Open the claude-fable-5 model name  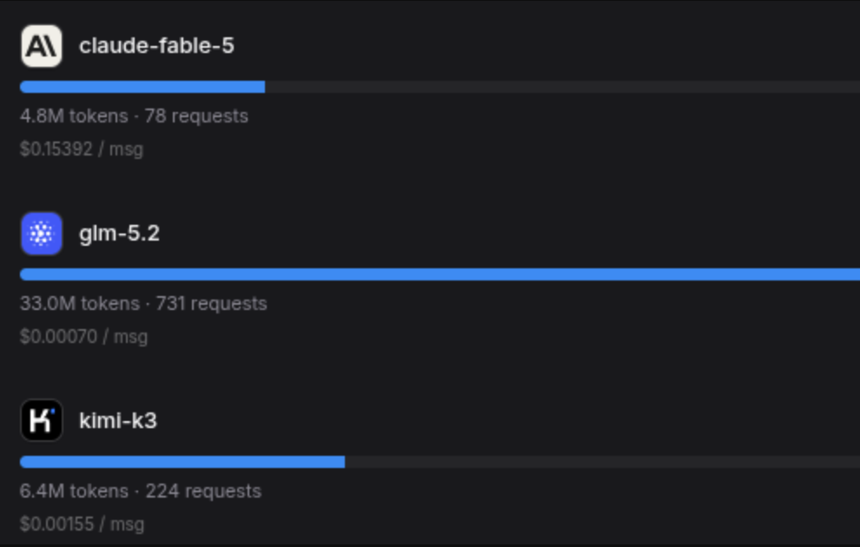(156, 46)
